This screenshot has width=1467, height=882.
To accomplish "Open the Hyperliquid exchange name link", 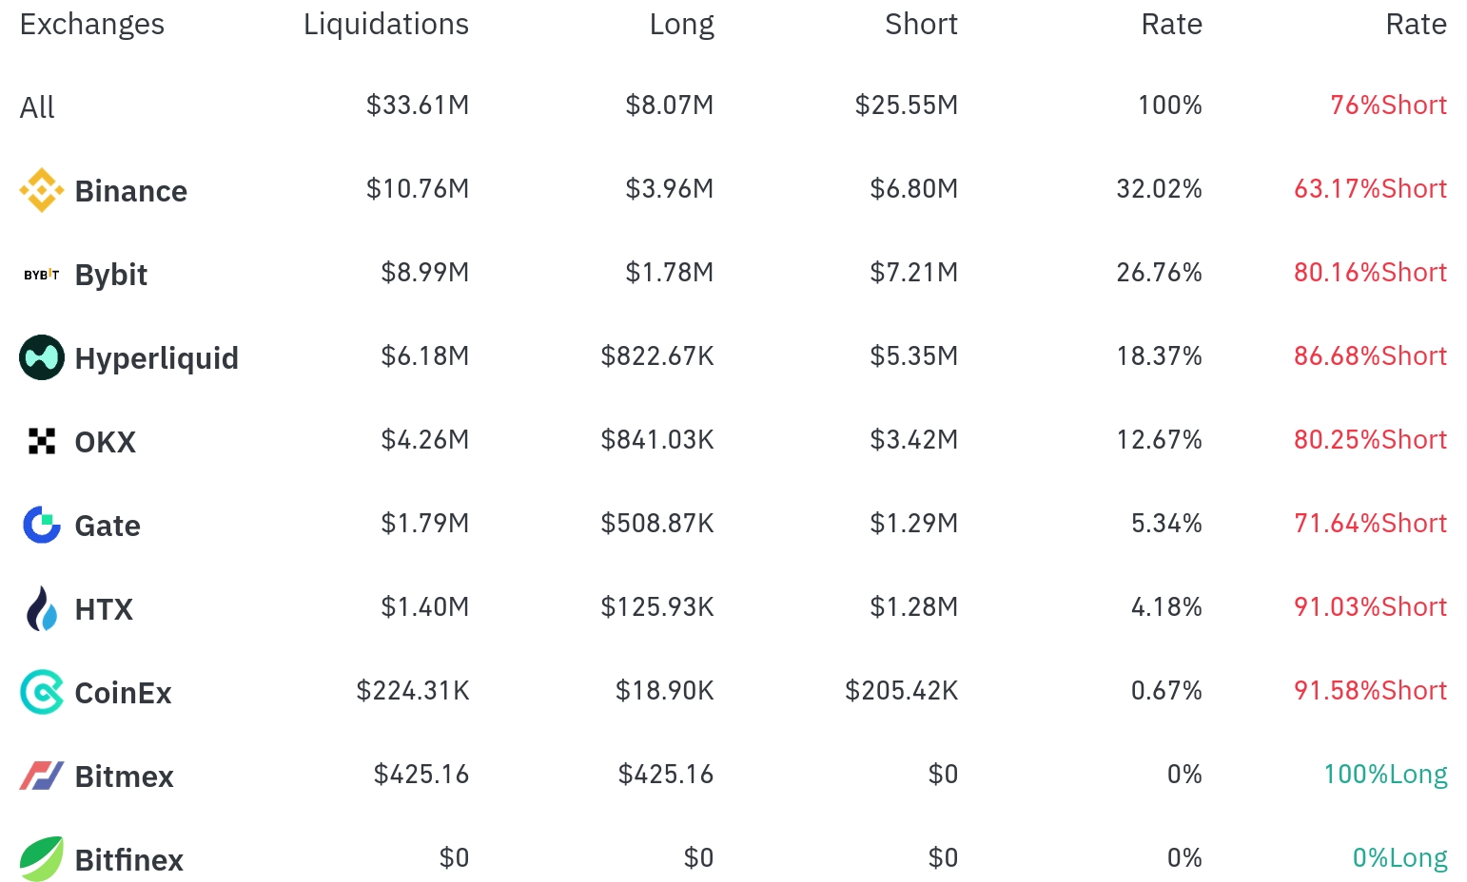I will pyautogui.click(x=157, y=358).
